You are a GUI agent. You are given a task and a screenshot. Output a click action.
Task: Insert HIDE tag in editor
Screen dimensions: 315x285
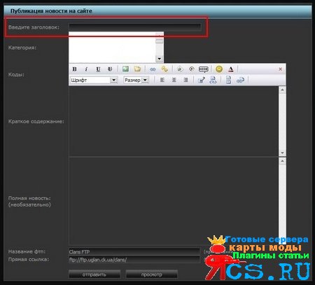(x=204, y=69)
